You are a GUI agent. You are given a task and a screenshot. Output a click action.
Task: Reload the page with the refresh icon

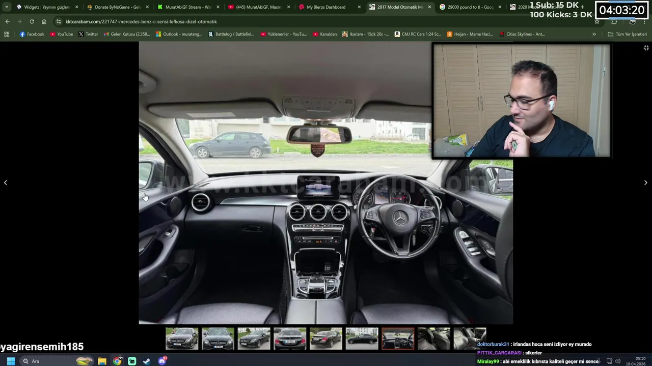point(32,21)
